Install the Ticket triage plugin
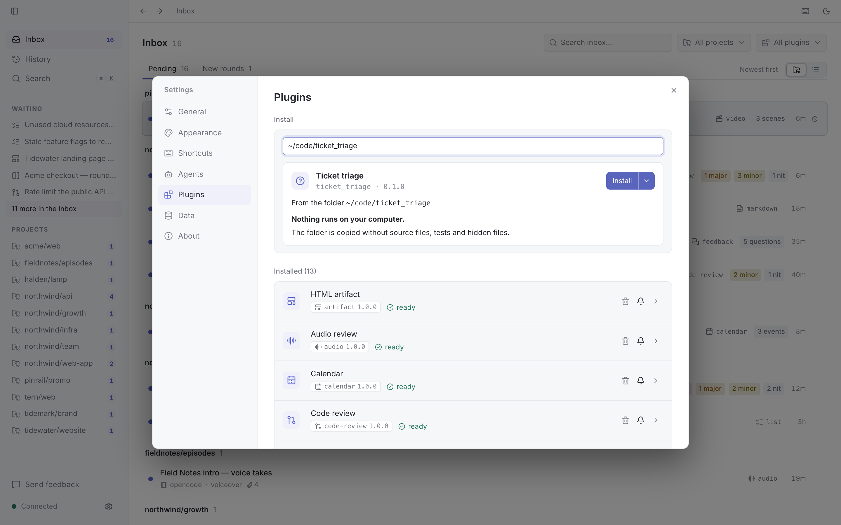Image resolution: width=841 pixels, height=525 pixels. click(x=622, y=181)
